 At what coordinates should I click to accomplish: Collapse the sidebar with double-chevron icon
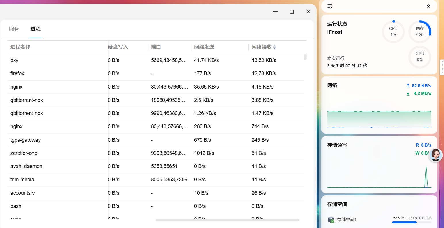(x=428, y=6)
